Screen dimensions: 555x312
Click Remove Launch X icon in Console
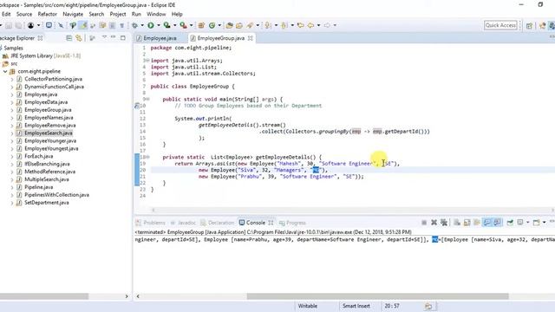pyautogui.click(x=434, y=222)
